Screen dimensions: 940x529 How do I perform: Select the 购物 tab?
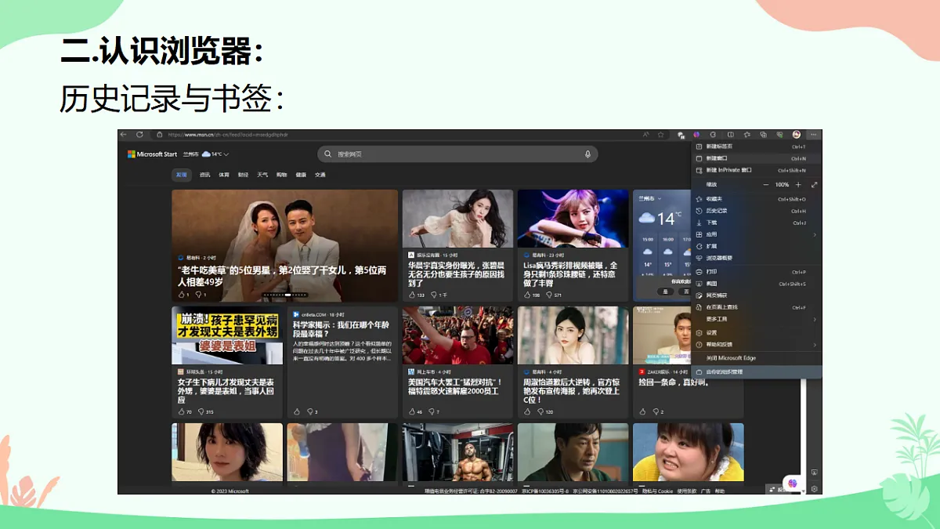282,175
